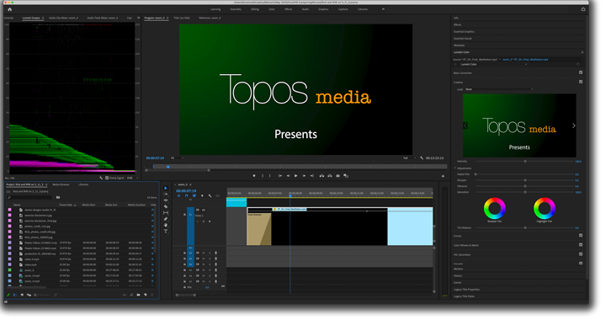Go to the Home screen icon
Viewport: 606px width, 320px height.
pos(9,9)
